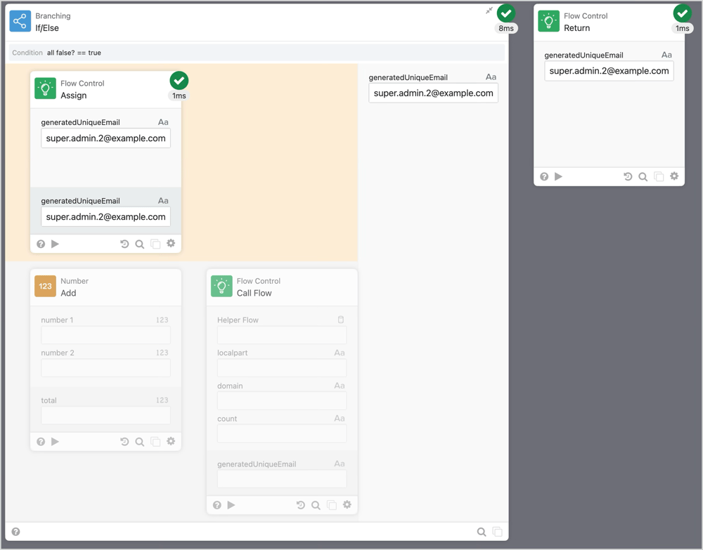Click the number 2 input on the Add step
Viewport: 703px width, 550px height.
coord(105,367)
